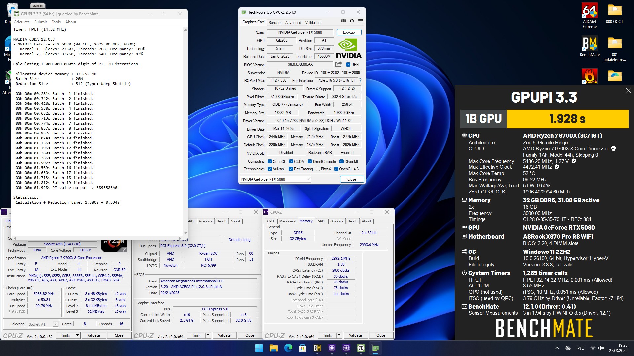Image resolution: width=634 pixels, height=356 pixels.
Task: Toggle UEFI checkbox in GPU-Z
Action: (348, 65)
